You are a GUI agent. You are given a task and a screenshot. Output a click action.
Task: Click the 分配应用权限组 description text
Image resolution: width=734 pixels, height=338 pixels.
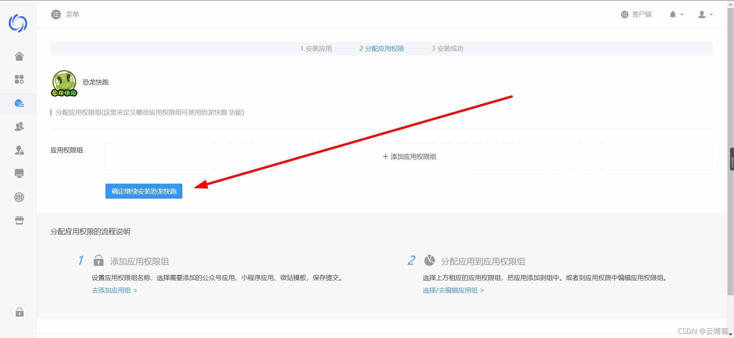(x=150, y=112)
